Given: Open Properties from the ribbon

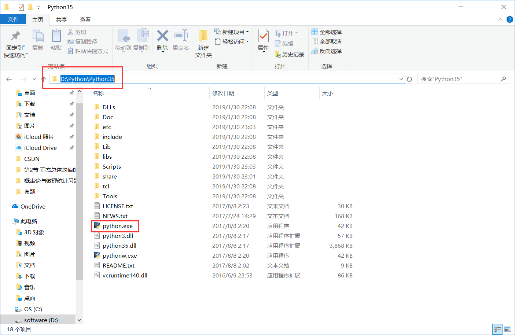Looking at the screenshot, I should pos(263,40).
